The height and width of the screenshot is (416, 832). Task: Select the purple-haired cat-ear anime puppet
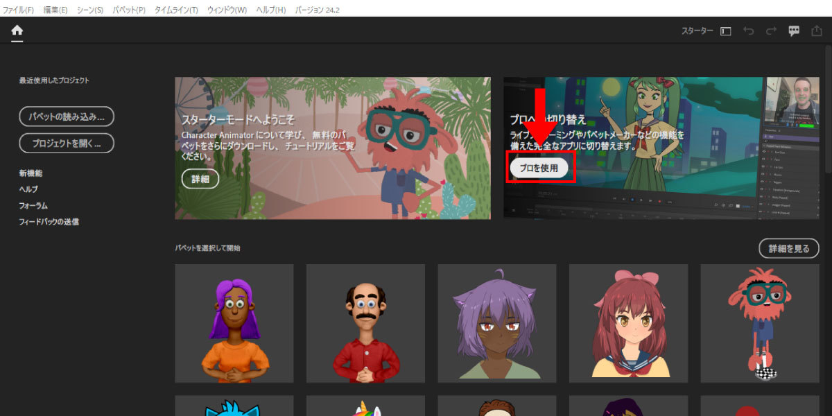point(497,323)
